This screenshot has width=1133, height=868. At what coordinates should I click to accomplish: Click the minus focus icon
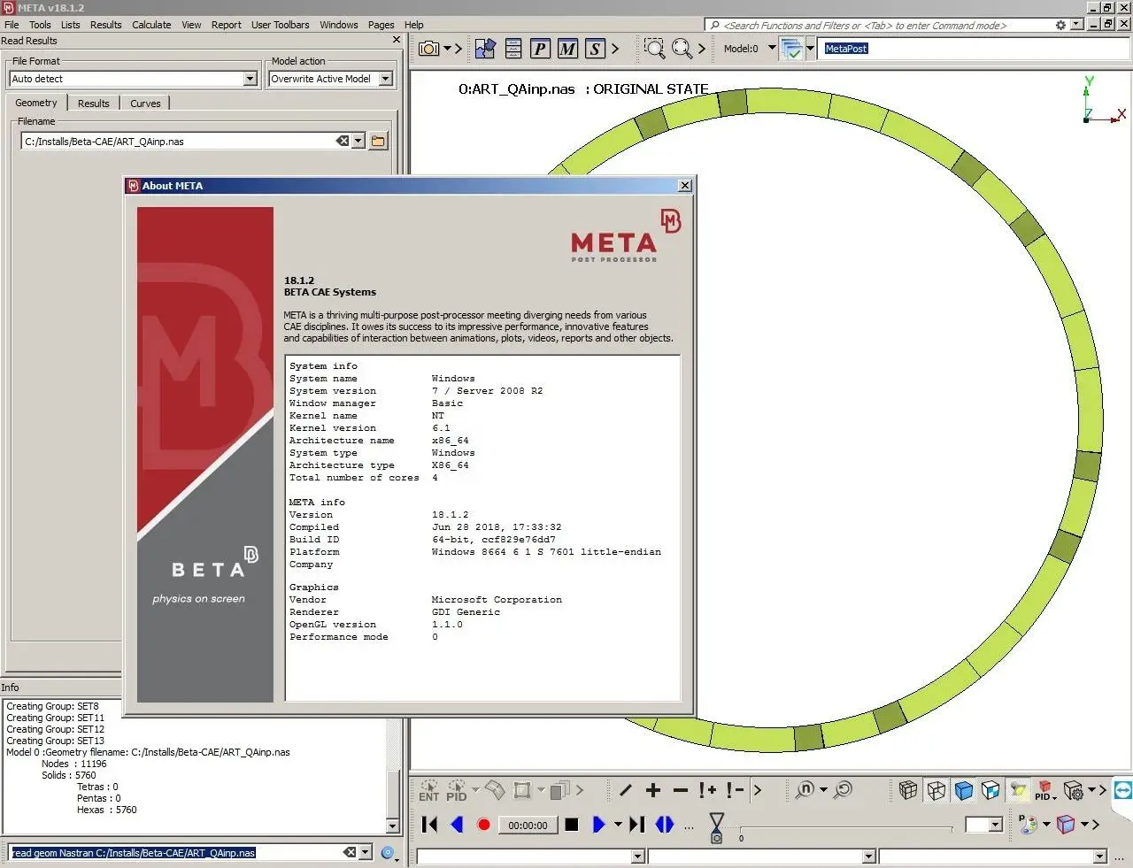pyautogui.click(x=681, y=790)
